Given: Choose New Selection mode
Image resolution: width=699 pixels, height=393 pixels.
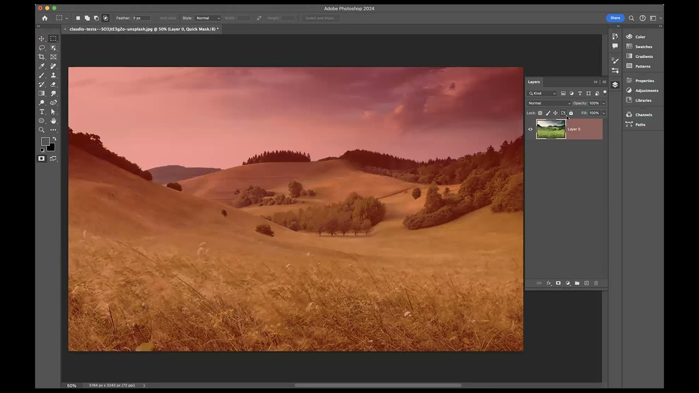Looking at the screenshot, I should tap(78, 18).
